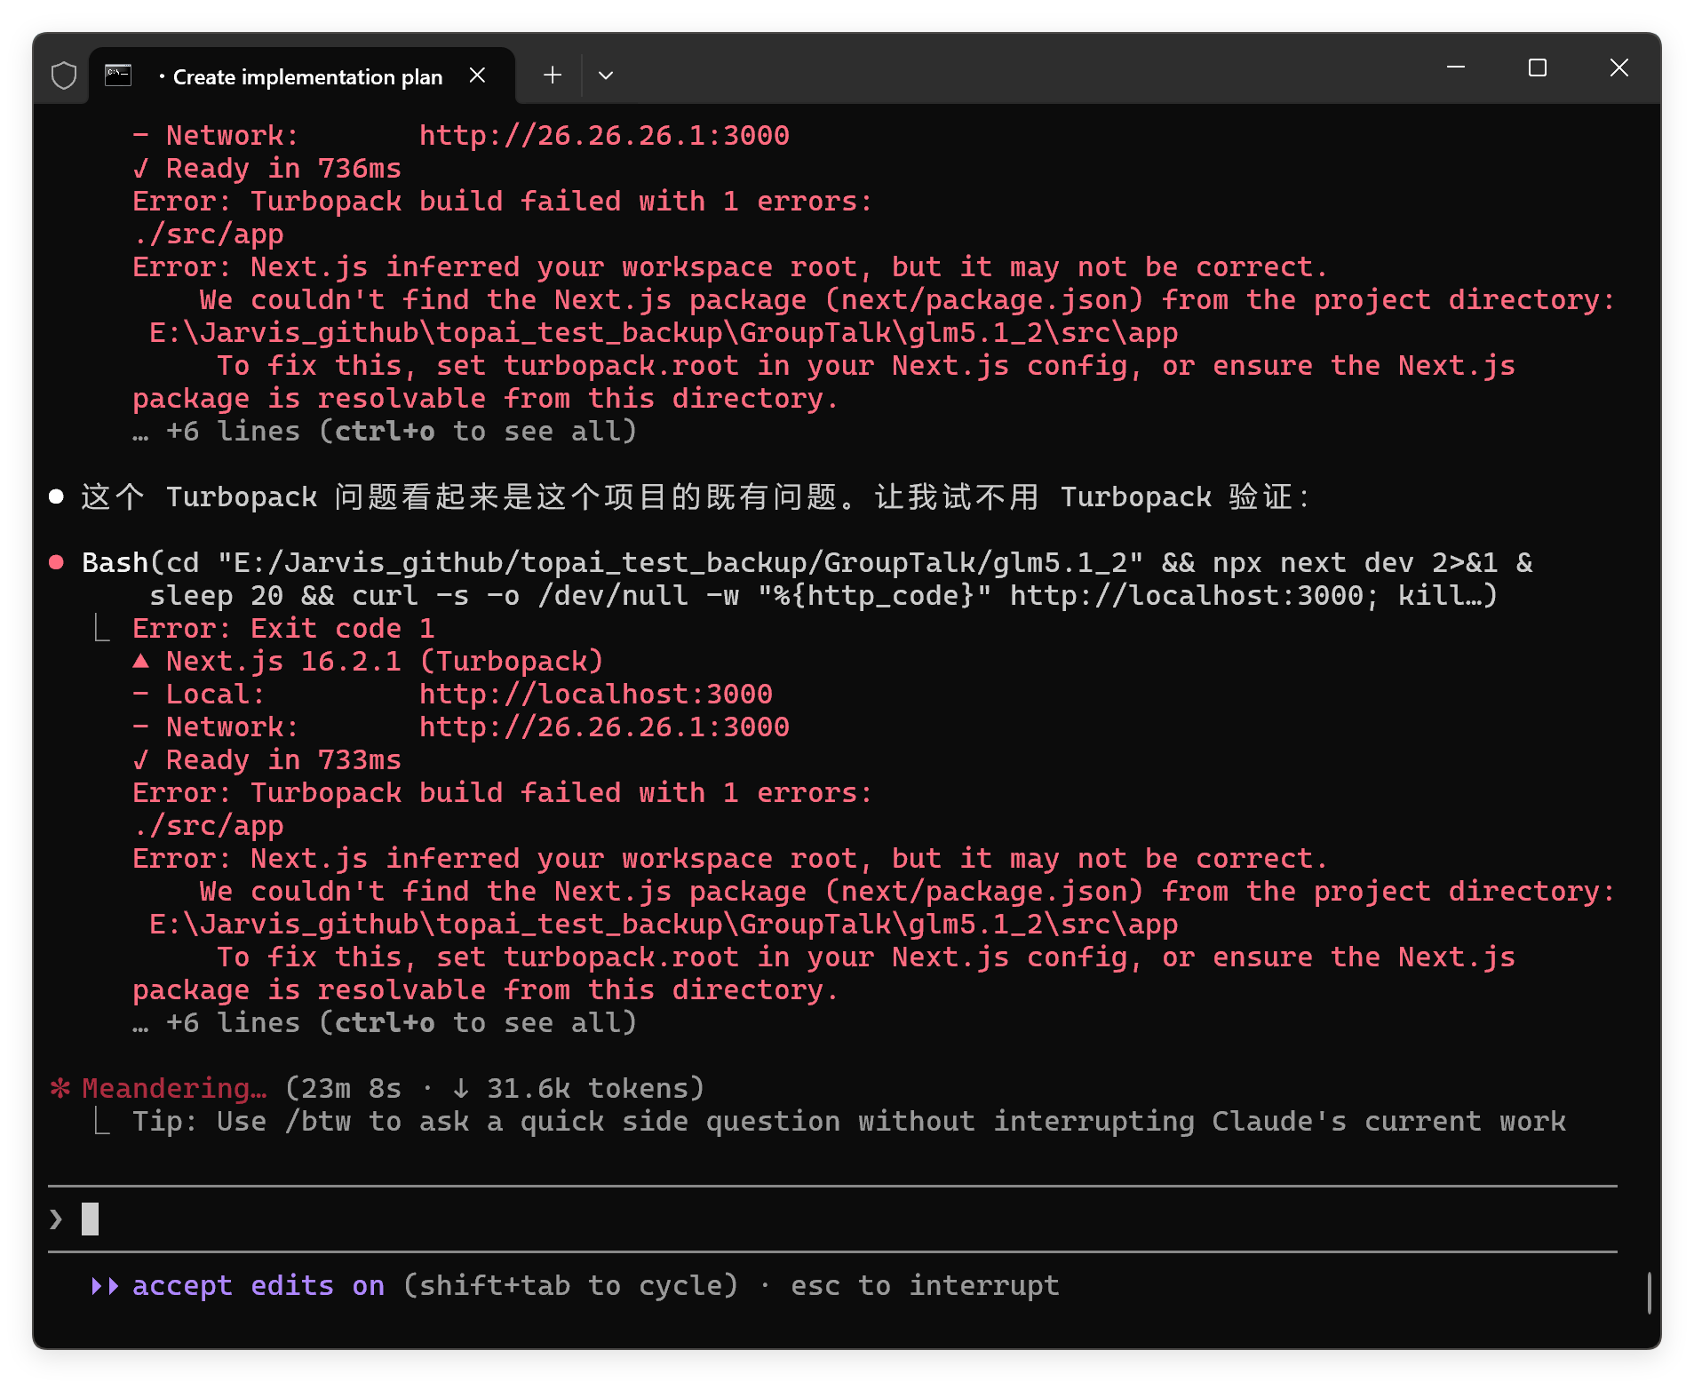Image resolution: width=1694 pixels, height=1382 pixels.
Task: Close the Create implementation plan tab
Action: [477, 75]
